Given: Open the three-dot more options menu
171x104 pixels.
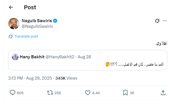Looking at the screenshot, I should [165, 21].
